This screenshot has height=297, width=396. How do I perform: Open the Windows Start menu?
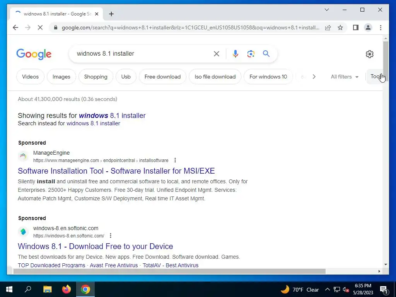[x=9, y=289]
